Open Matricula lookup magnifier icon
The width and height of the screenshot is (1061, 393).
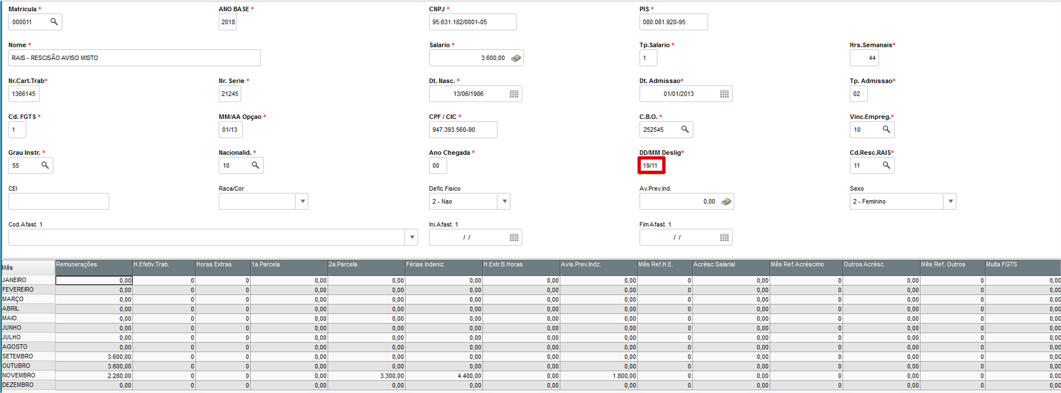tap(54, 22)
